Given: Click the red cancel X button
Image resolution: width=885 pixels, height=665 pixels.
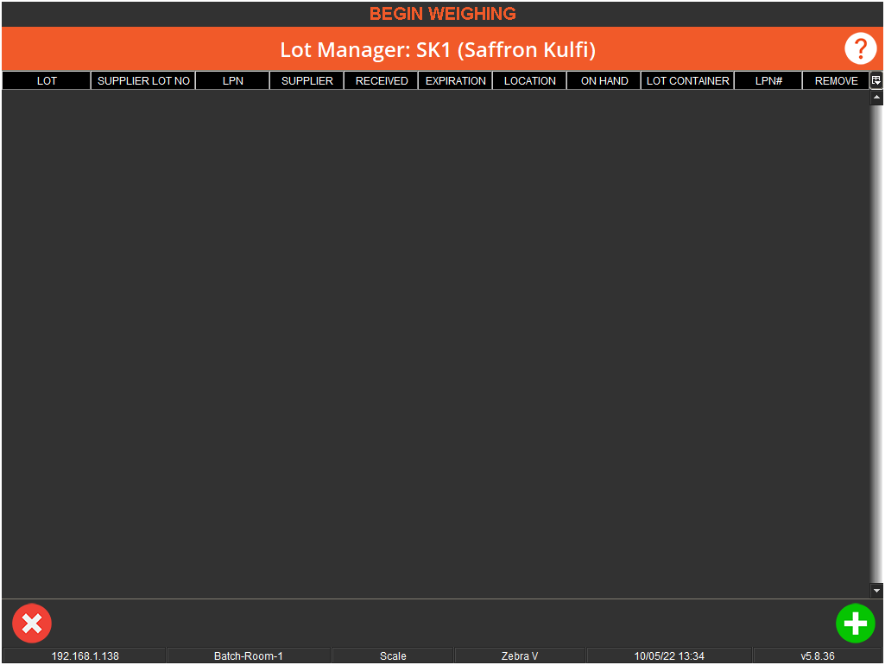Looking at the screenshot, I should (x=32, y=623).
